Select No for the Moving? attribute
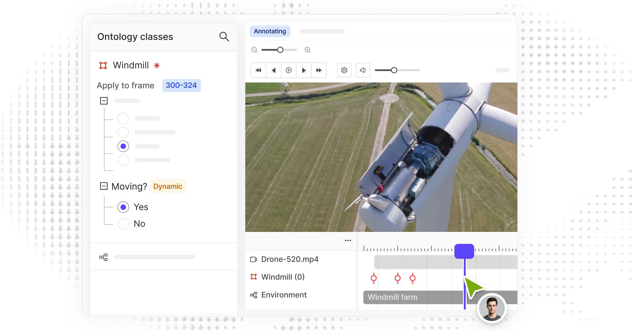The height and width of the screenshot is (331, 632). click(x=123, y=224)
